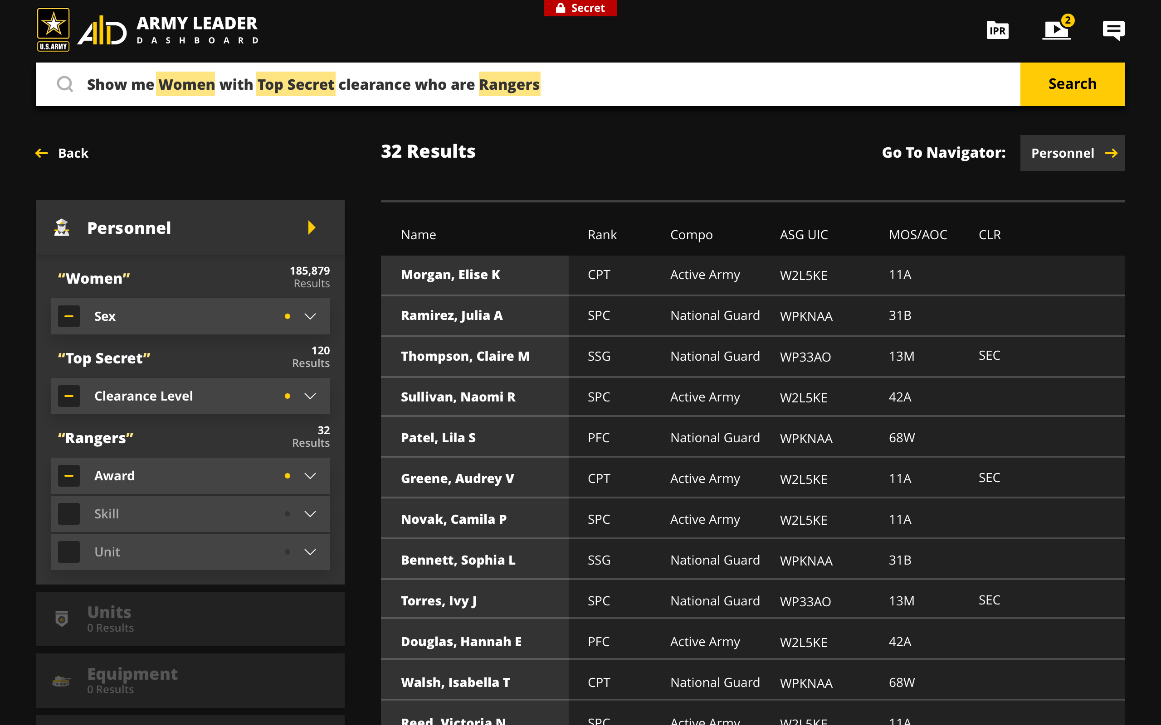Expand the Unit filter chevron

(310, 552)
